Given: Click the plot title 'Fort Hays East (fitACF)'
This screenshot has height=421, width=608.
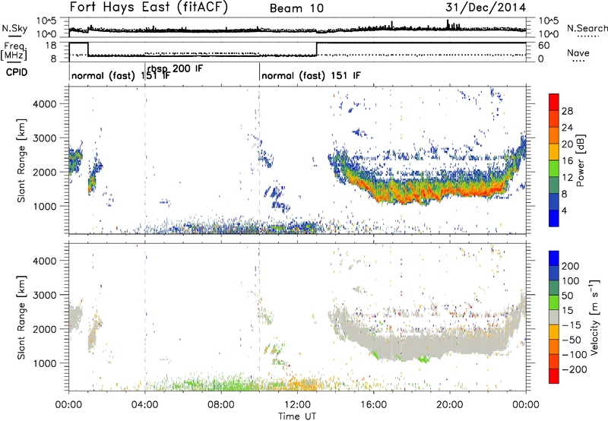Looking at the screenshot, I should point(149,7).
